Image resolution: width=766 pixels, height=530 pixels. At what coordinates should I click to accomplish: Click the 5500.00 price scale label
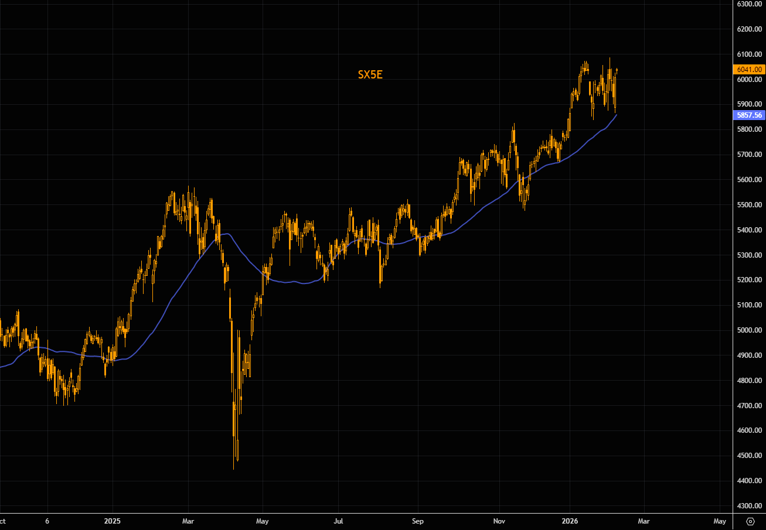coord(750,205)
